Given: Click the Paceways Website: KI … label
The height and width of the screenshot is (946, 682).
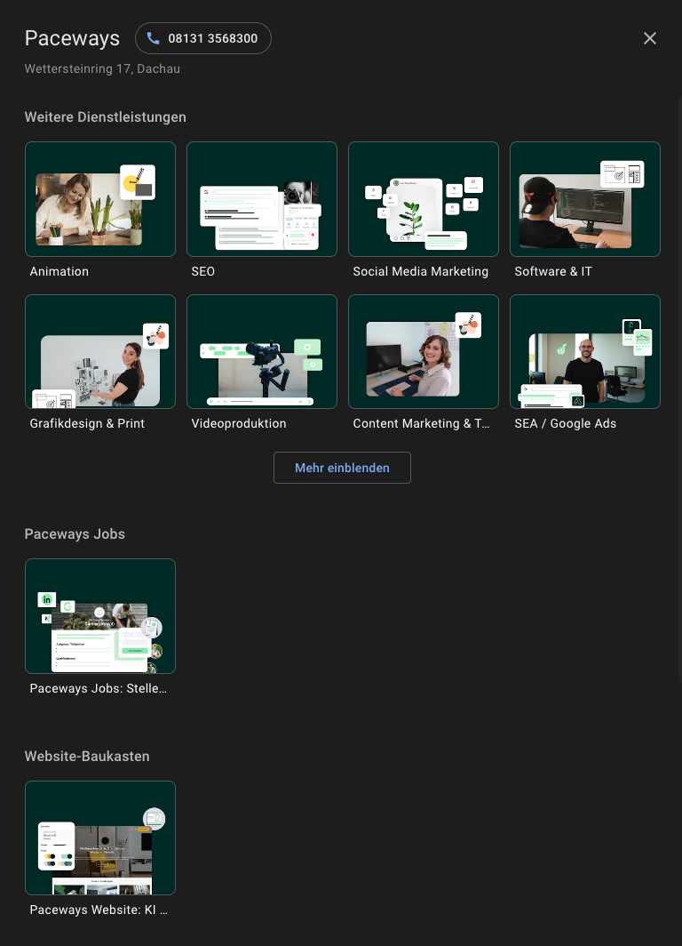Looking at the screenshot, I should [99, 910].
